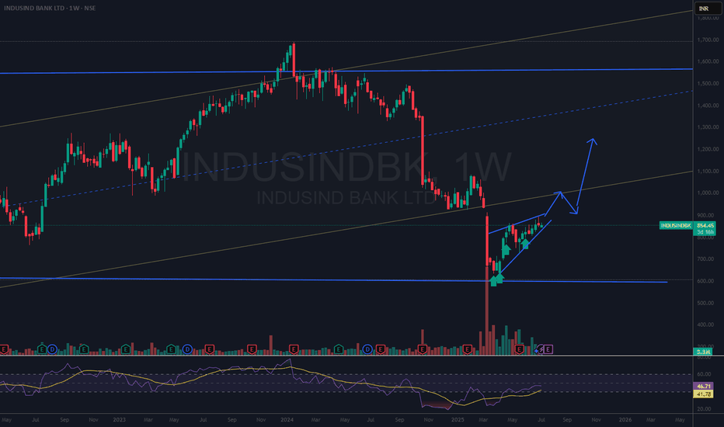Viewport: 724px width, 427px height.
Task: Click the 60.00 RSI scale label
Action: pos(704,374)
